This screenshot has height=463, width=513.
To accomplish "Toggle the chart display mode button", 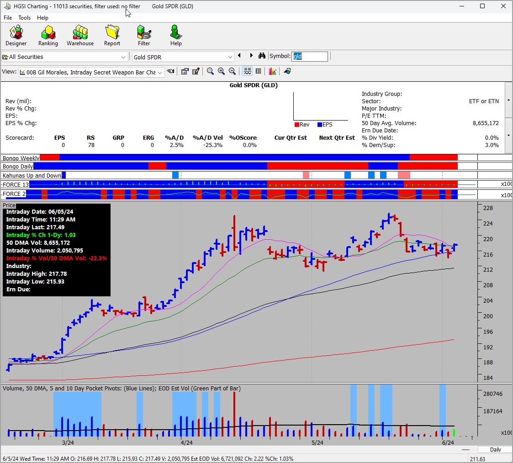I will [247, 71].
